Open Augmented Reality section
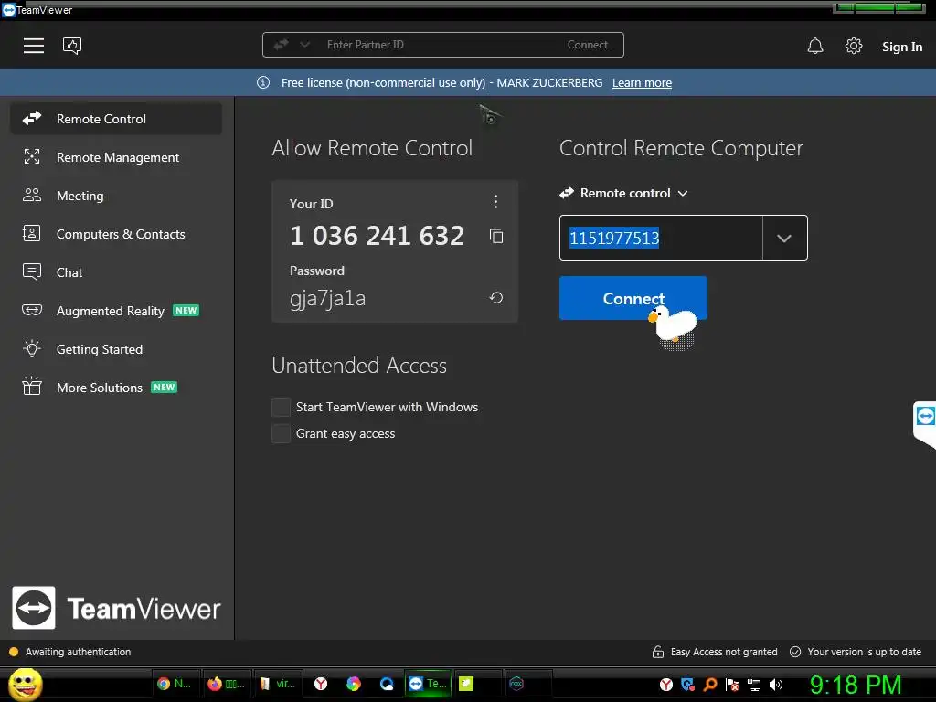Screen dimensions: 936x702 tap(116, 311)
